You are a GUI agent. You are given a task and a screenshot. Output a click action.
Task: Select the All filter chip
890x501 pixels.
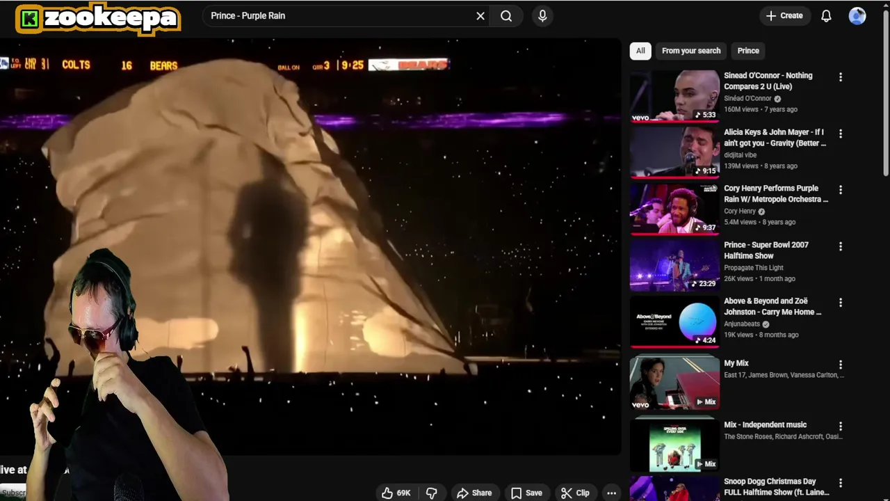[640, 51]
